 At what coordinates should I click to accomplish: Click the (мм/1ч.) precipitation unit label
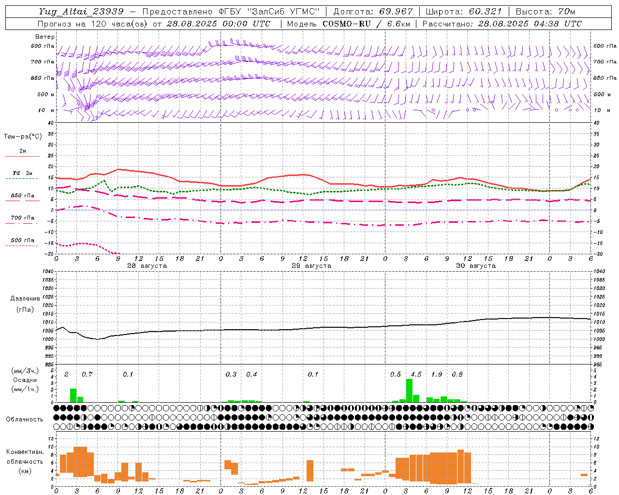25,389
